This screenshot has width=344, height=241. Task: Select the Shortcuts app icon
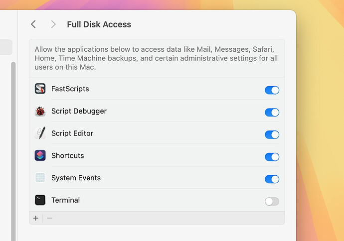(x=40, y=155)
